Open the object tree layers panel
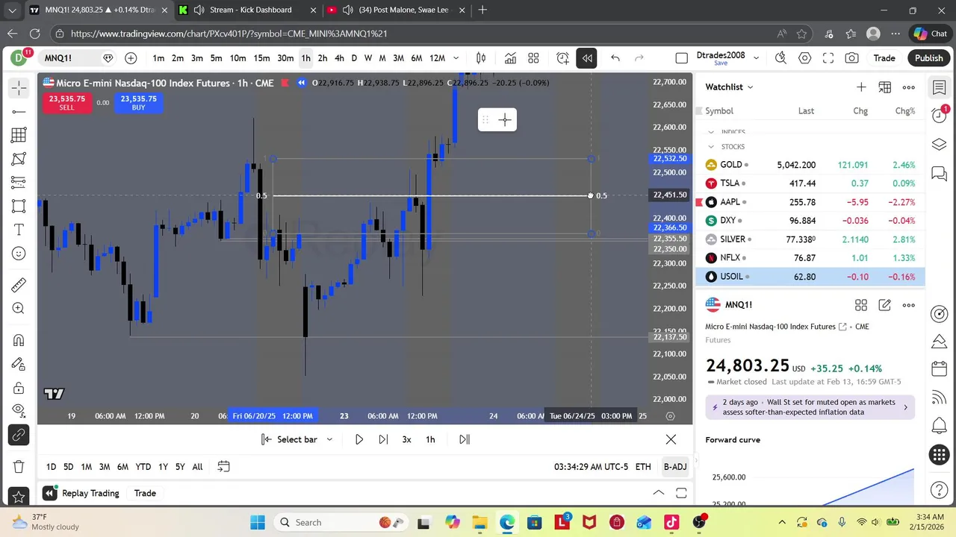 coord(940,144)
